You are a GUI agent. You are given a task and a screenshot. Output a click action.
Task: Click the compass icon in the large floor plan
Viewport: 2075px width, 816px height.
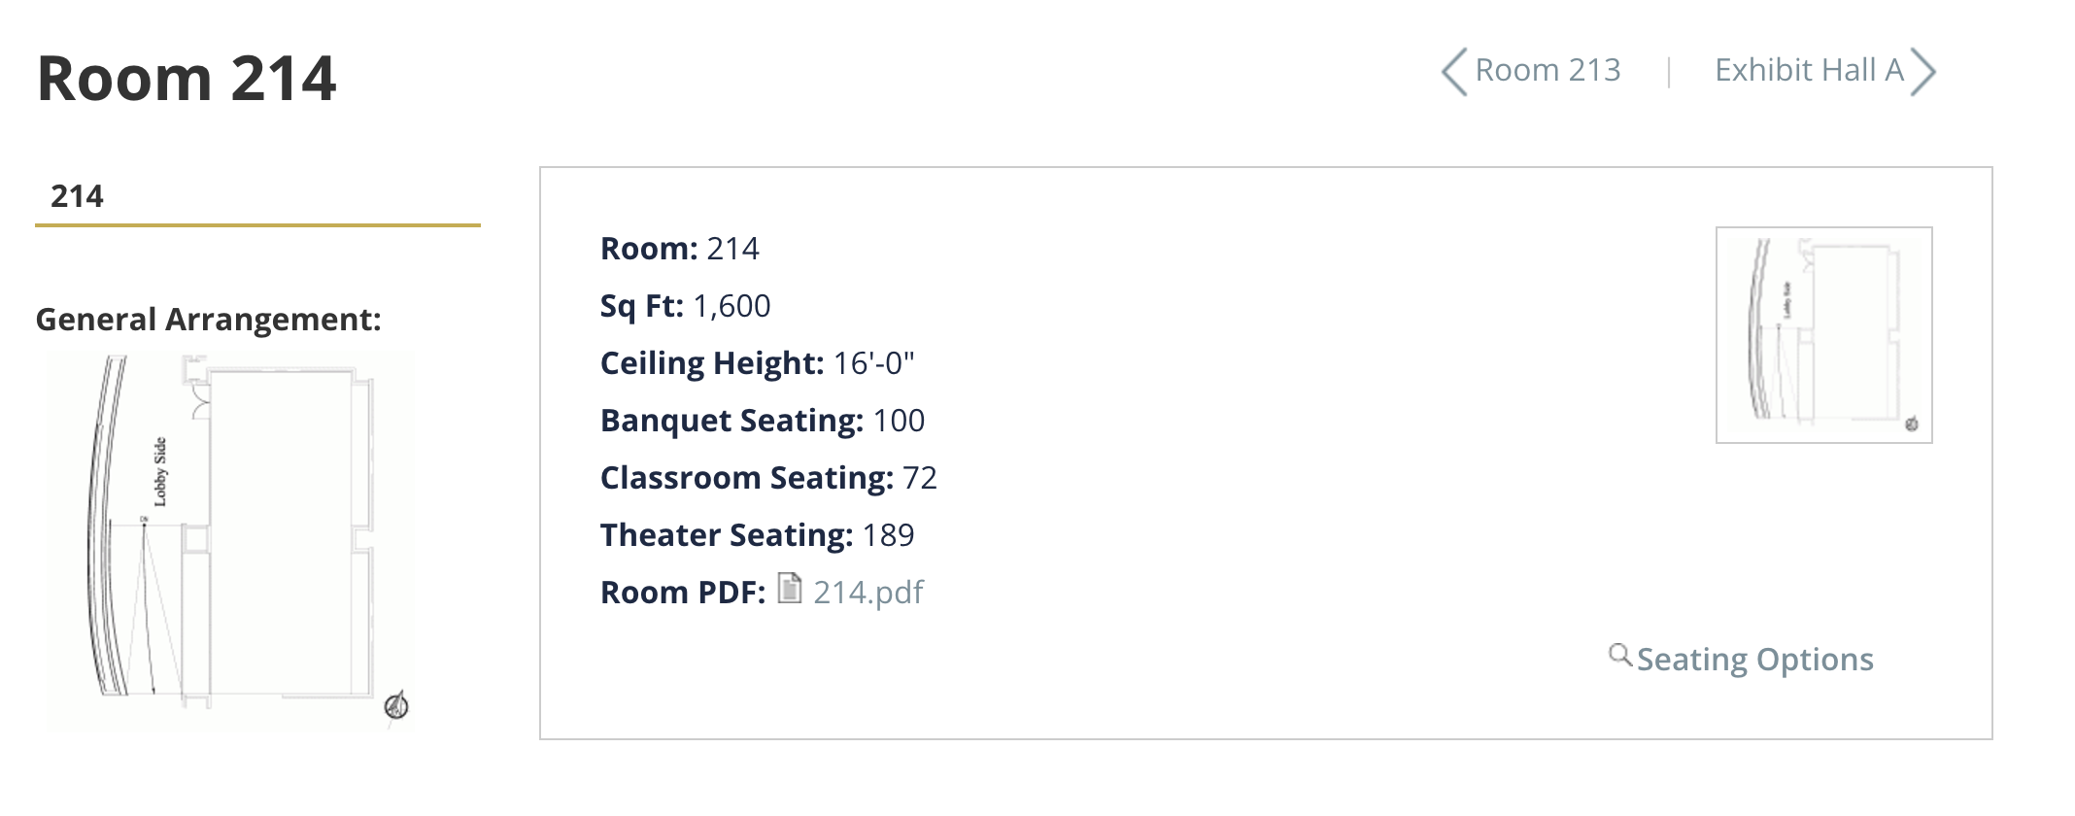(396, 706)
